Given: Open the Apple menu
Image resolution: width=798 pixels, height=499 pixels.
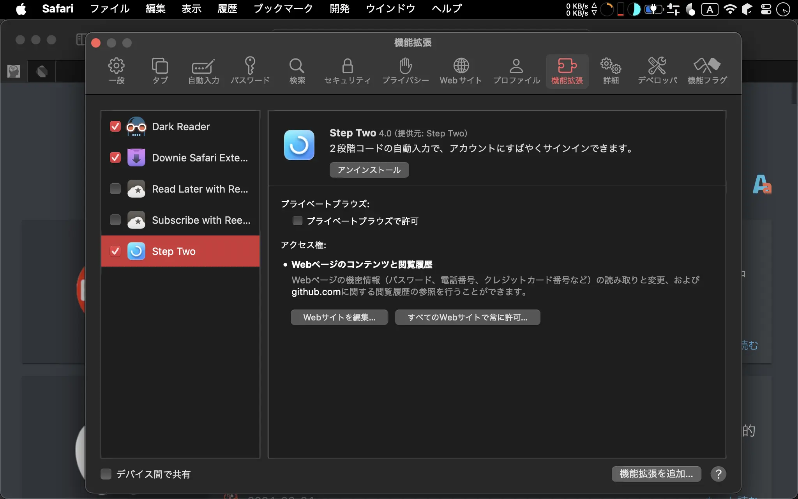Looking at the screenshot, I should coord(21,9).
